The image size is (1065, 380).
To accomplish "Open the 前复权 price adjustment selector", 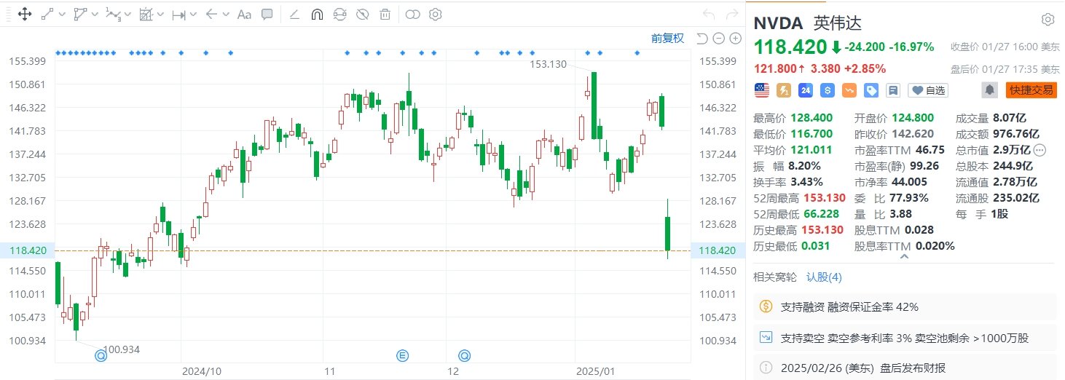I will (x=667, y=39).
